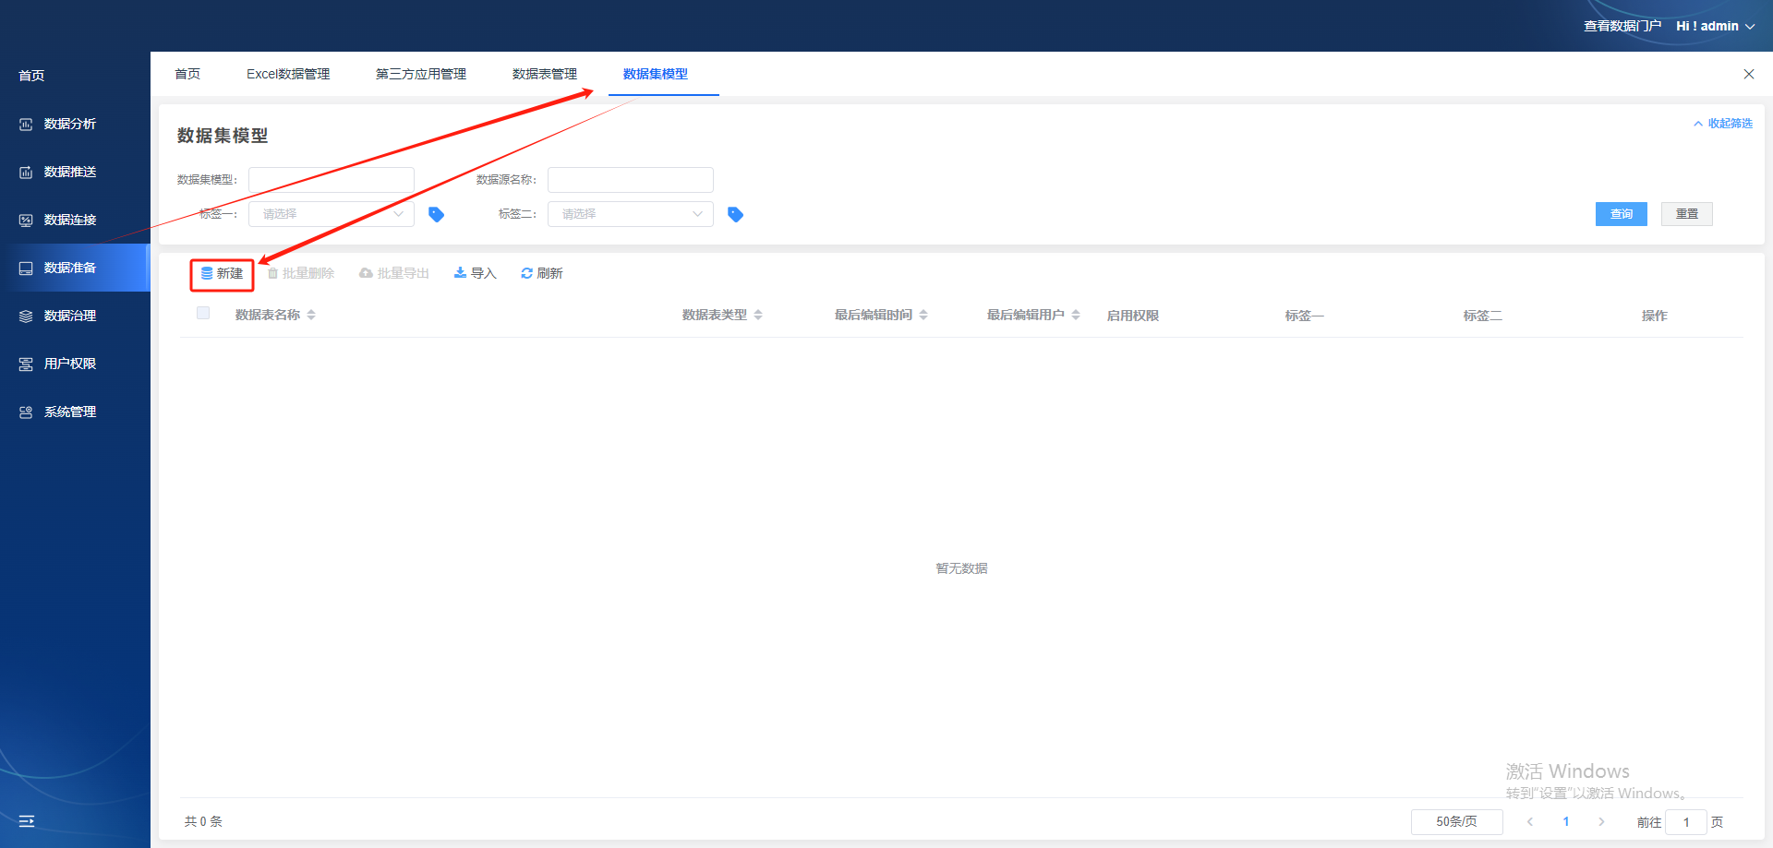Image resolution: width=1773 pixels, height=848 pixels.
Task: Switch to the 数据表管理 tab
Action: [545, 74]
